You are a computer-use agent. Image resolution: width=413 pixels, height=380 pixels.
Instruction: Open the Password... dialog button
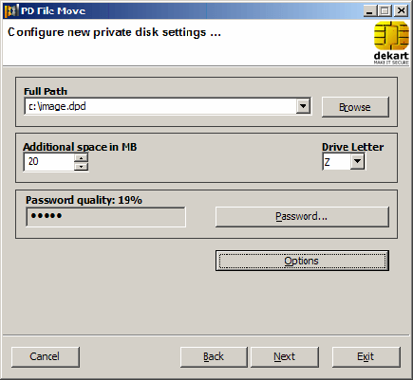(302, 217)
